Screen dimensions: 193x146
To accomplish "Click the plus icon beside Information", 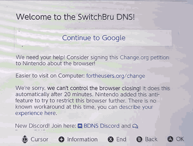I will tap(62, 139).
